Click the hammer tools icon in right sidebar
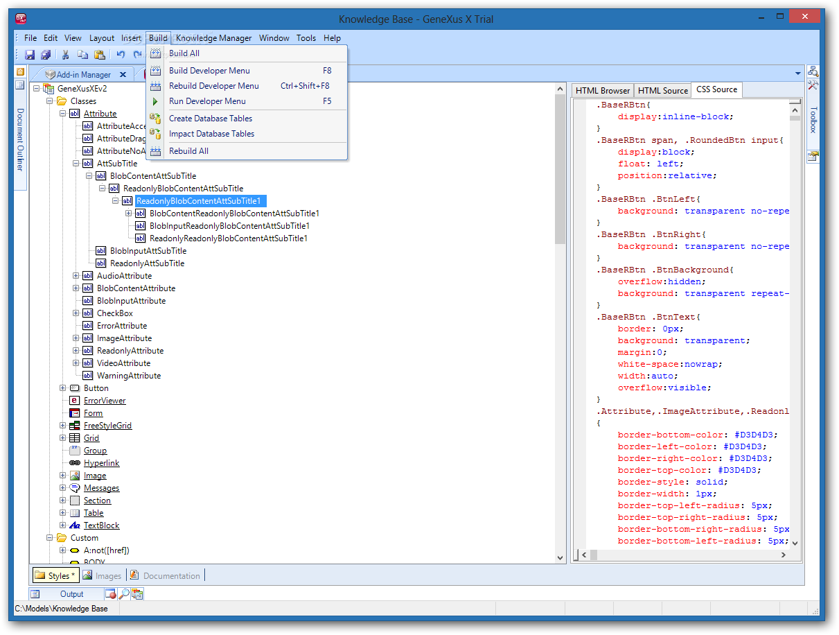This screenshot has width=839, height=635. pyautogui.click(x=813, y=84)
